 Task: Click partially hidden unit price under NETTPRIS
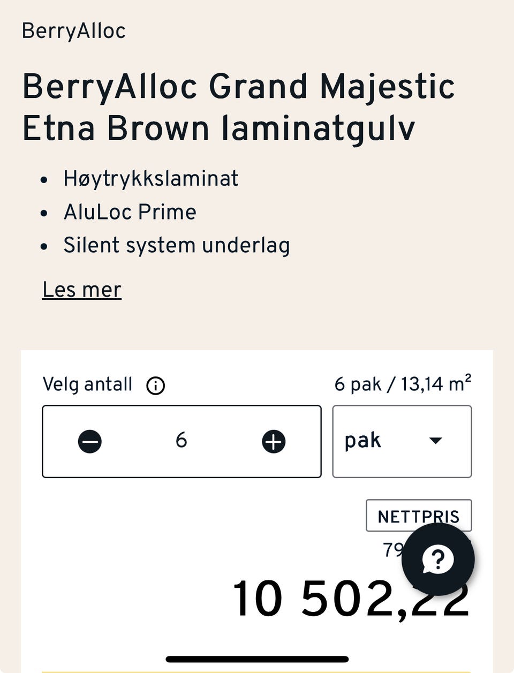pos(392,550)
